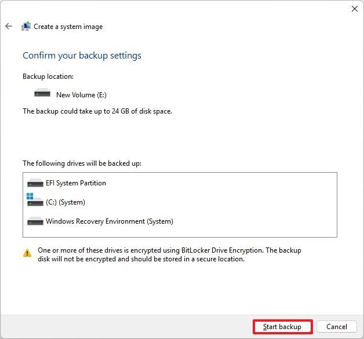The width and height of the screenshot is (364, 339).
Task: Click the (C:) System Windows drive icon
Action: point(35,202)
